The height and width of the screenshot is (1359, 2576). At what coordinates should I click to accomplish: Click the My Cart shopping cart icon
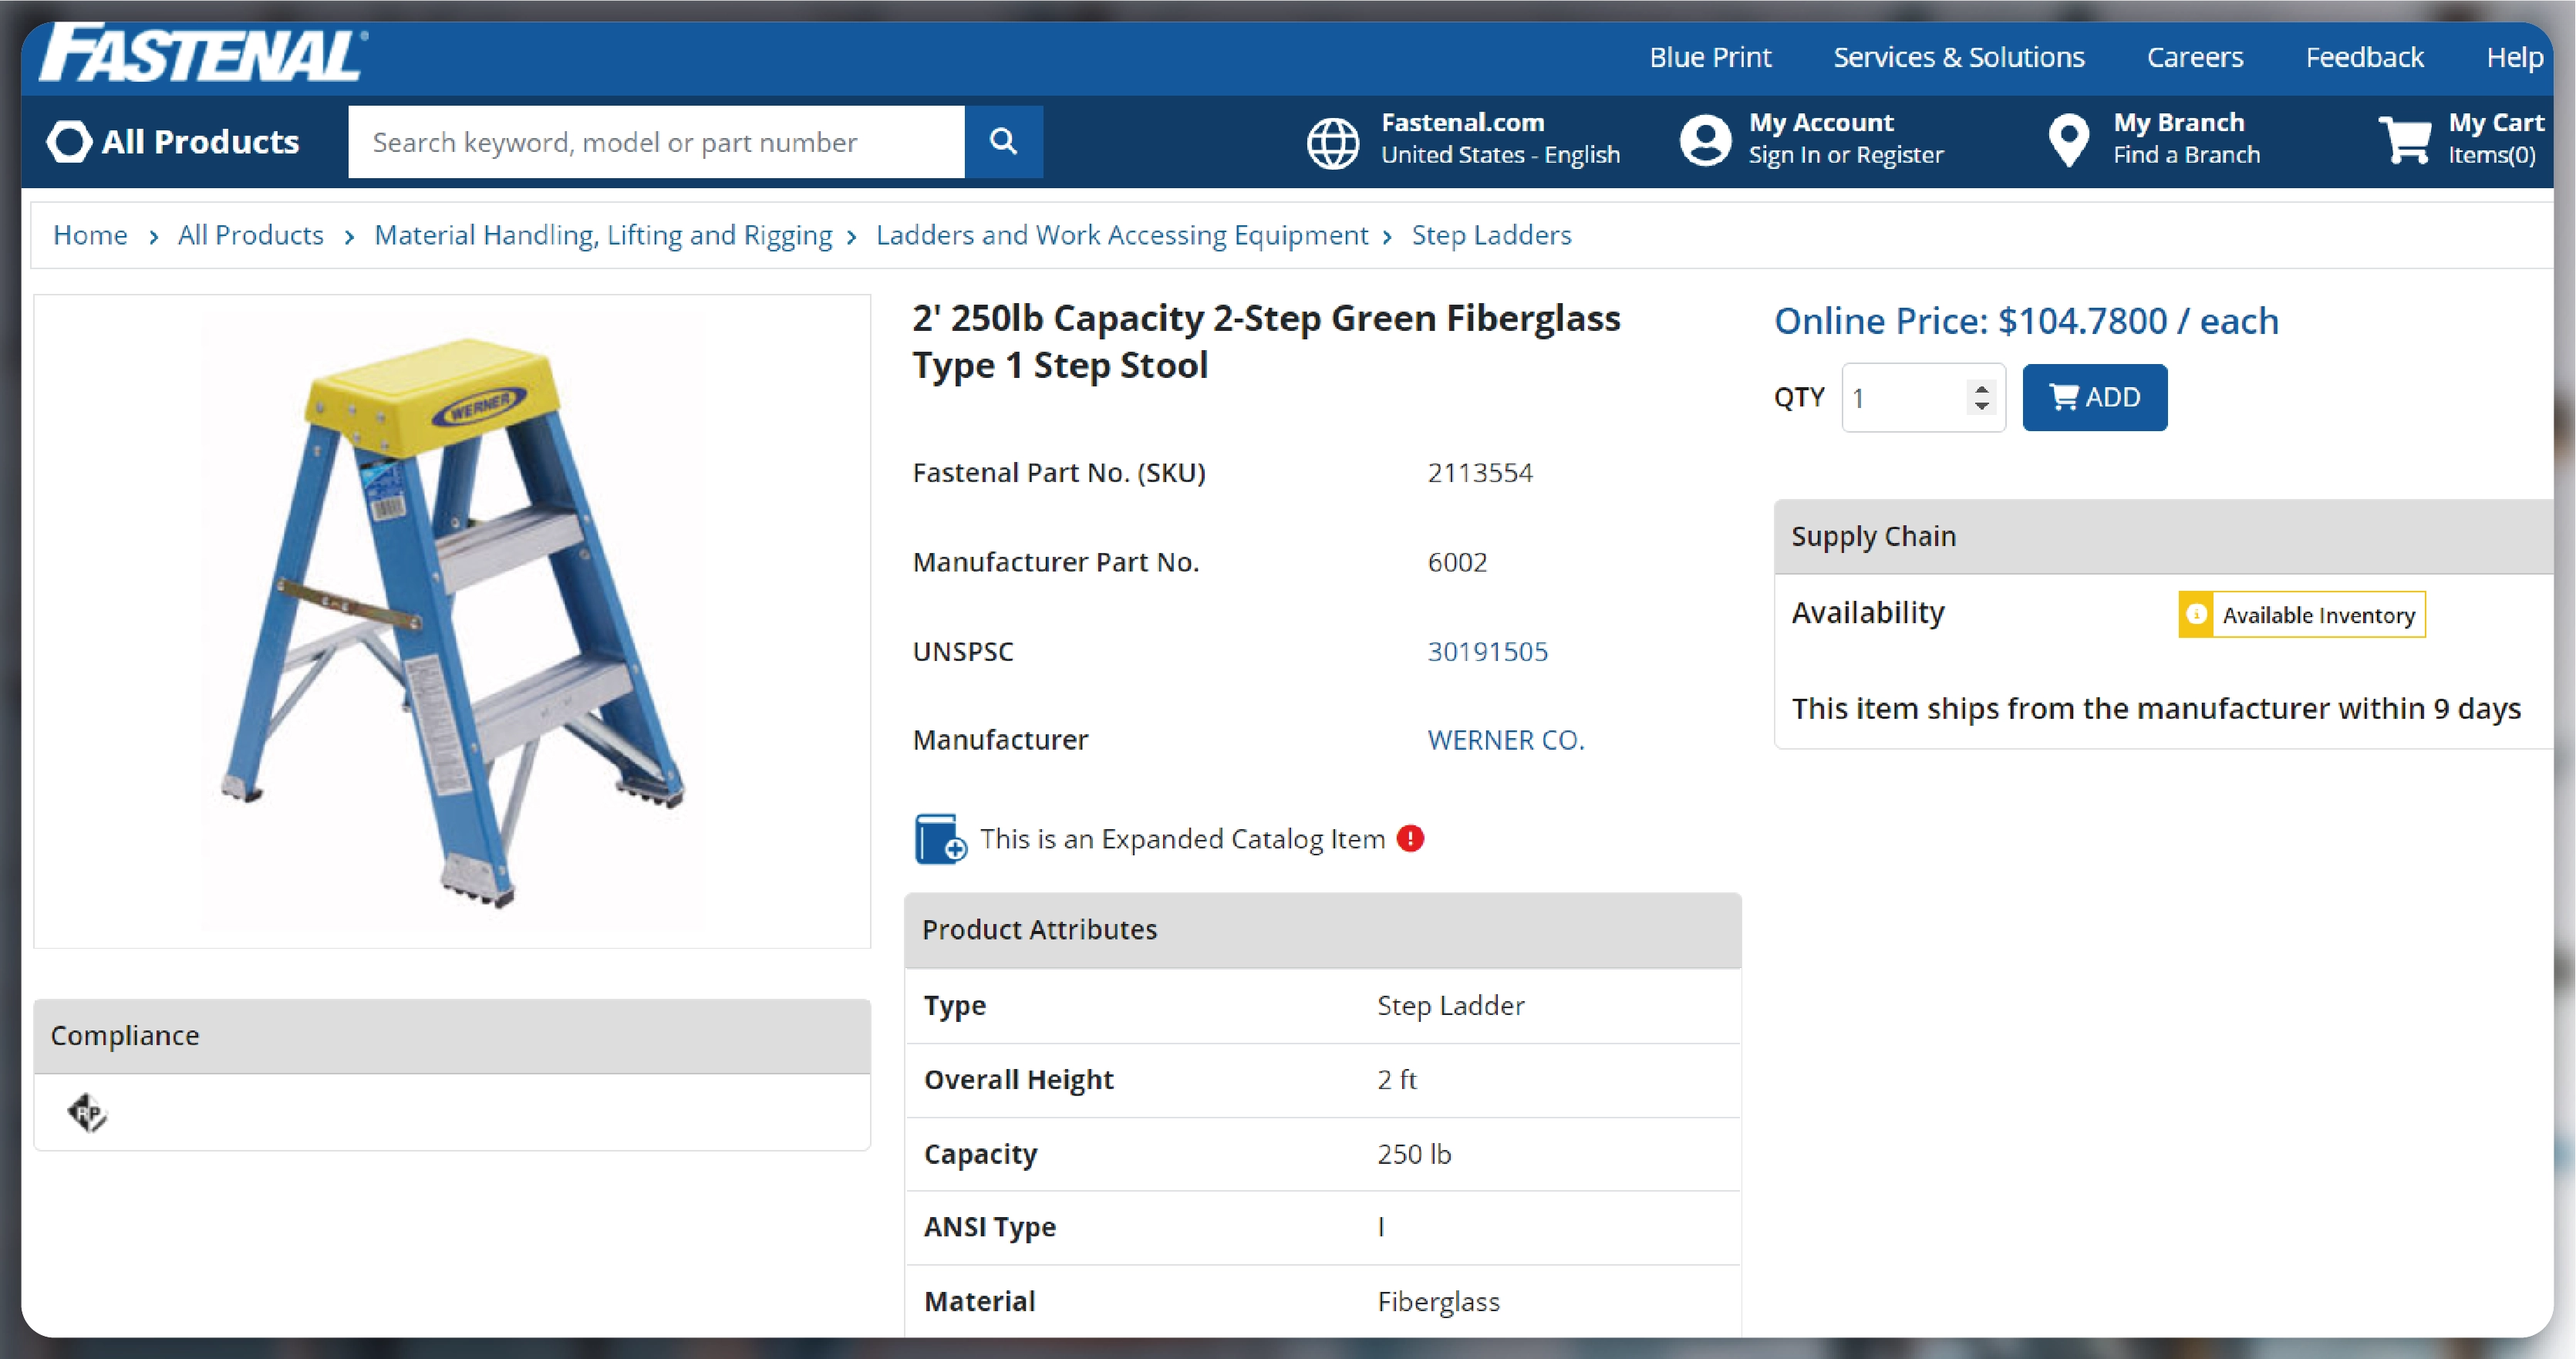2405,140
